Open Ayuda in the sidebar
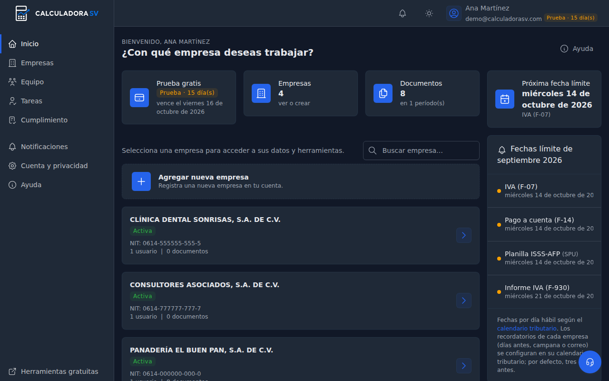Viewport: 609px width, 381px height. point(57,185)
